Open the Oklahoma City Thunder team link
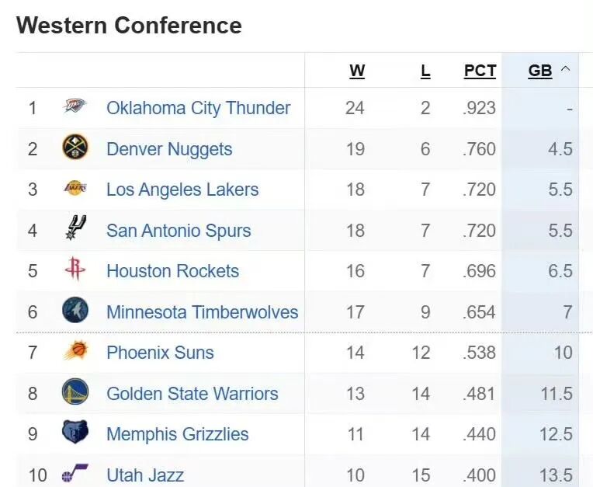This screenshot has width=593, height=487. (198, 108)
